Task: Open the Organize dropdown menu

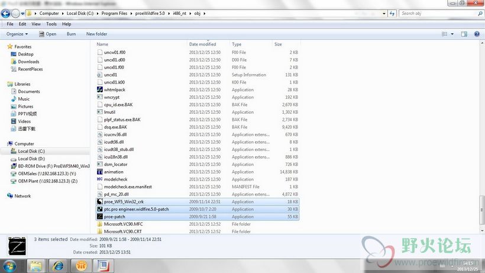Action: tap(17, 34)
